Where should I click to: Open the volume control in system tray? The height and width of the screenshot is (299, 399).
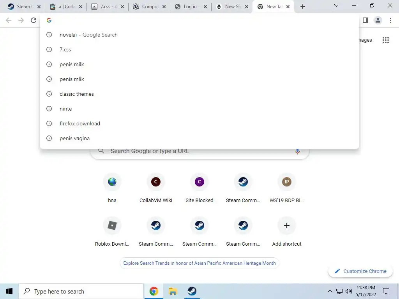click(x=349, y=291)
